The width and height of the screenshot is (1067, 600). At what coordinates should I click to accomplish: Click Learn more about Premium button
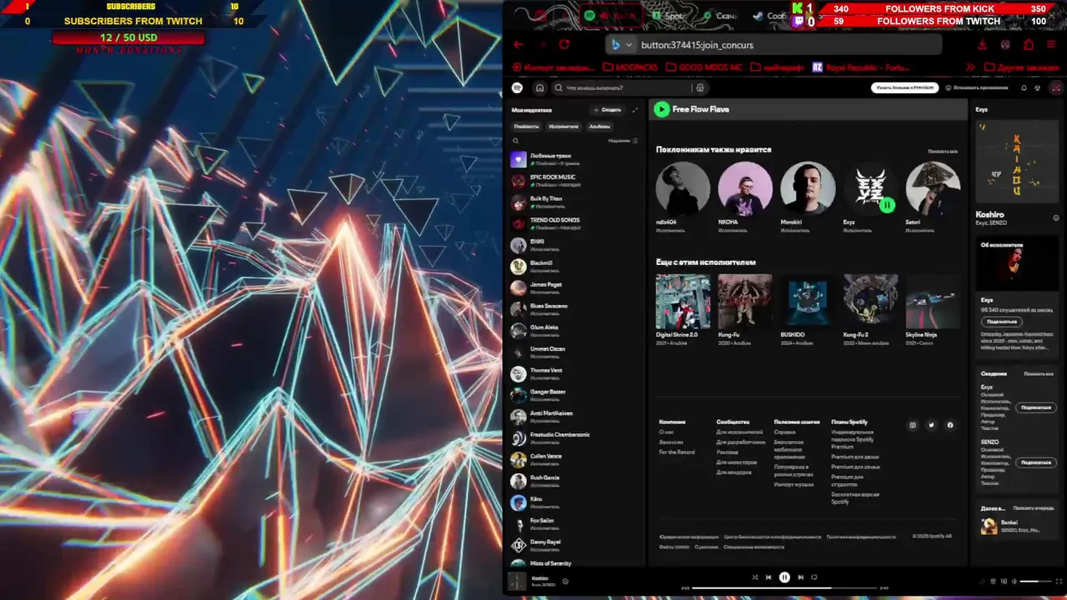click(904, 87)
